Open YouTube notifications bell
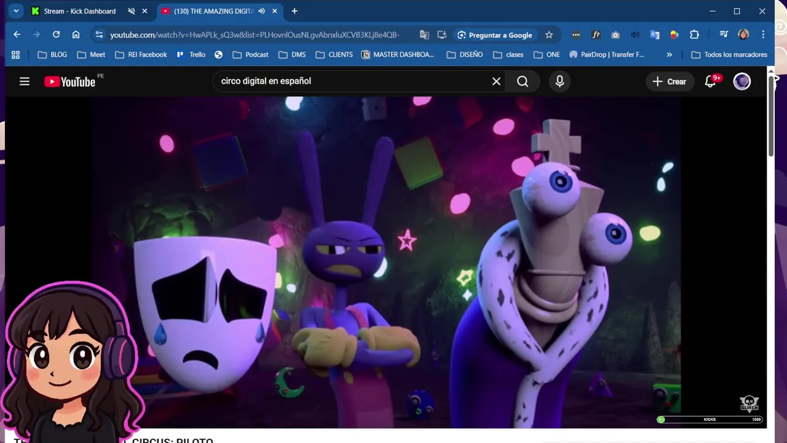The width and height of the screenshot is (787, 443). click(711, 81)
